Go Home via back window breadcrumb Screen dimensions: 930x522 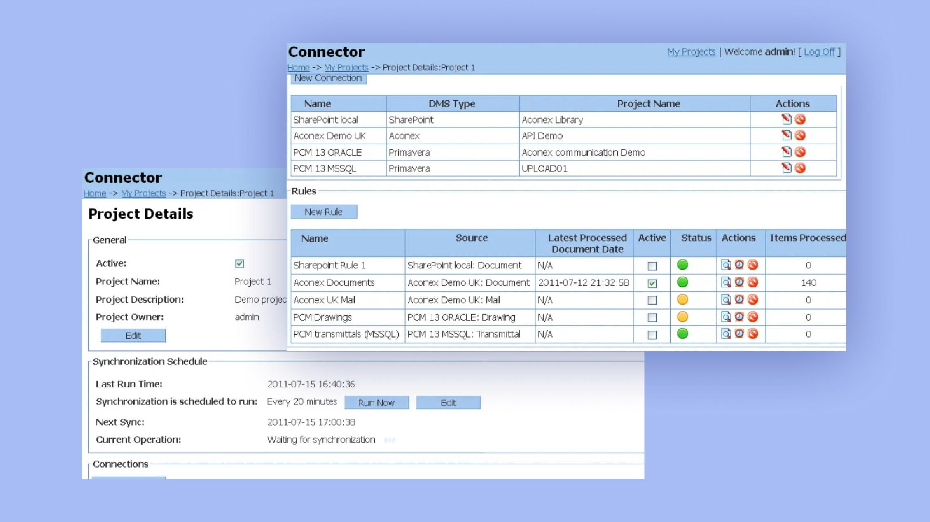coord(95,193)
